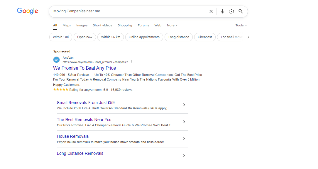
Task: Click the AnyVan favicon icon
Action: tap(56, 60)
